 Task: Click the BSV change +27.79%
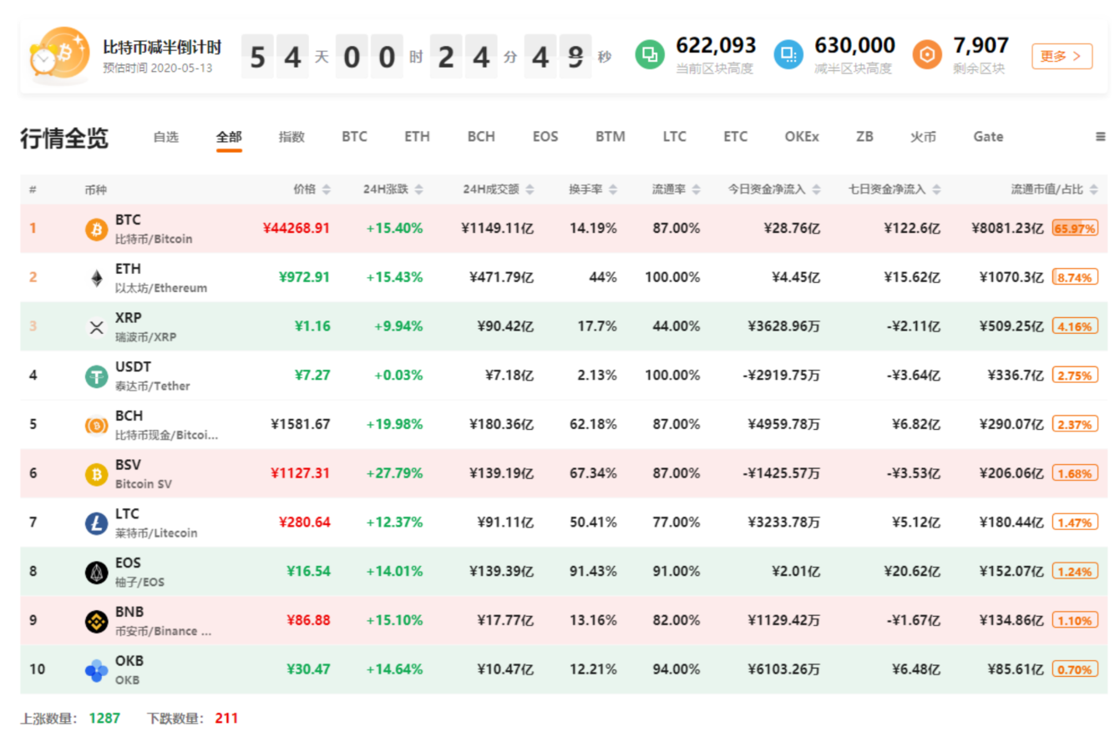[394, 473]
